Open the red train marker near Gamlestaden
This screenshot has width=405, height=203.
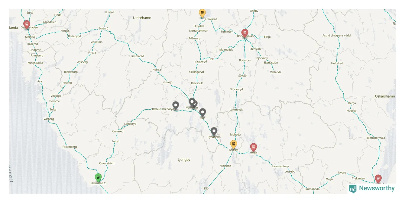coord(27,25)
